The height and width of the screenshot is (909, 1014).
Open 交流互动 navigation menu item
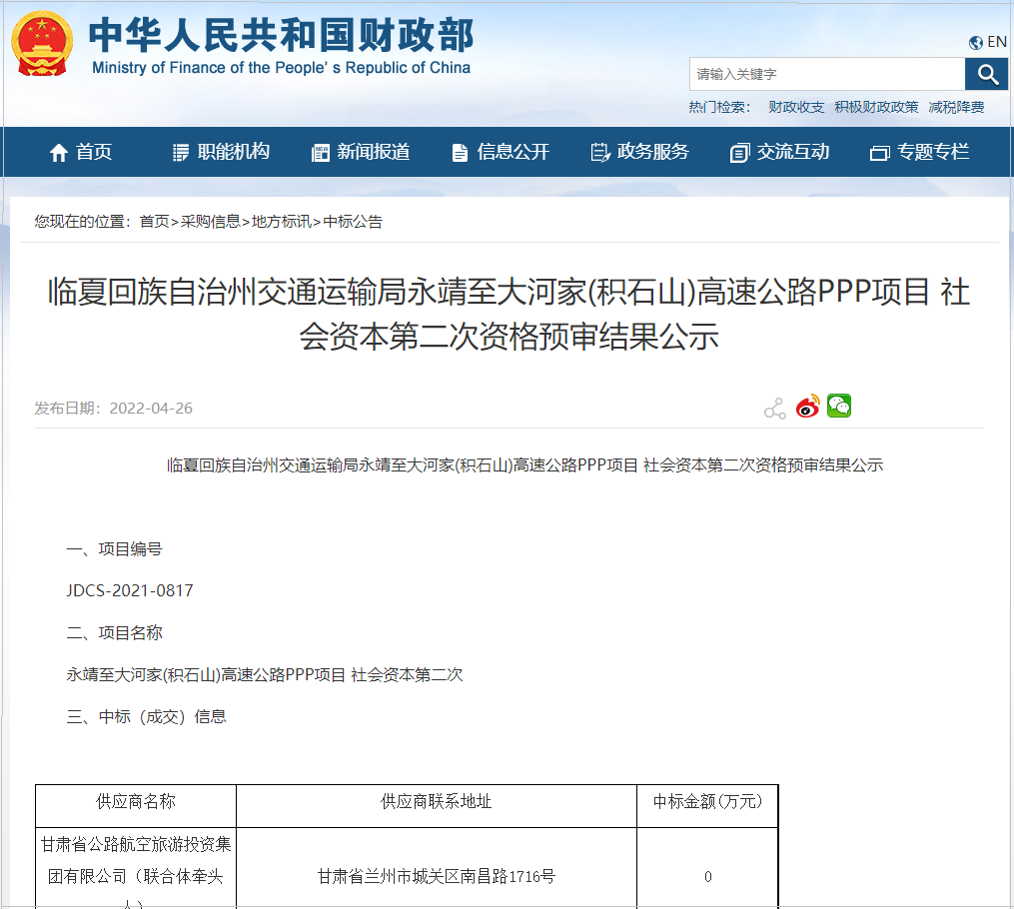tap(780, 152)
